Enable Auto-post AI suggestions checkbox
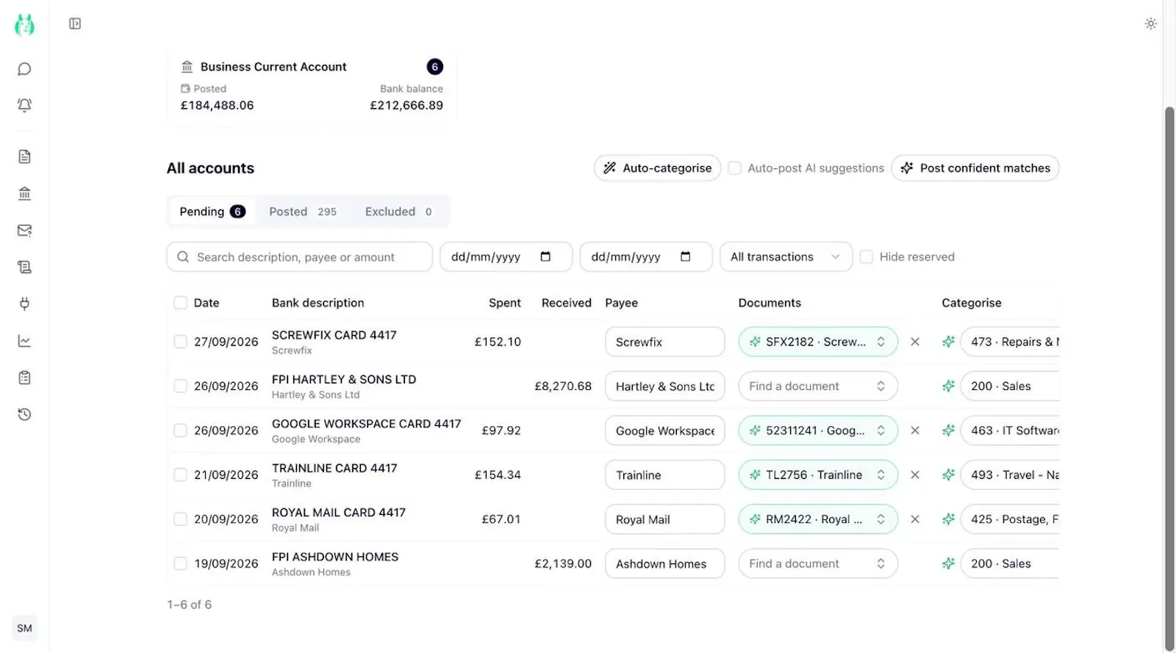This screenshot has height=653, width=1176. pos(734,168)
